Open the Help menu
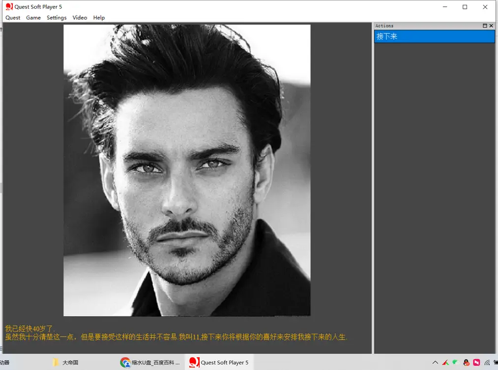Image resolution: width=498 pixels, height=370 pixels. tap(99, 18)
